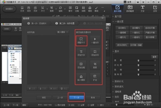Click 上一步 in the batch dialog
This screenshot has width=161, height=108.
point(60,98)
